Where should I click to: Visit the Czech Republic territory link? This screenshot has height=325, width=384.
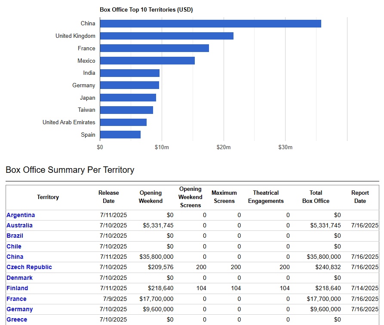click(29, 267)
